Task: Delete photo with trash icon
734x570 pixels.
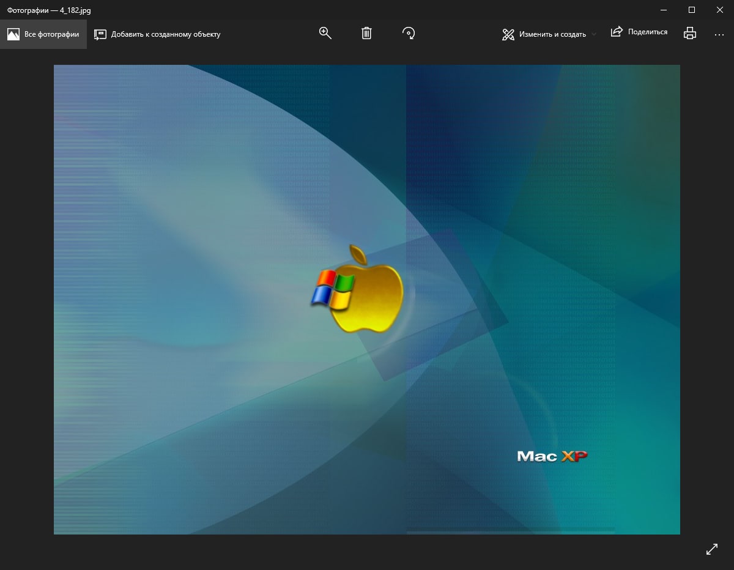Action: point(366,34)
